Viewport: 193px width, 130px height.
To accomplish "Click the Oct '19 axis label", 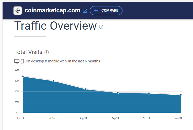I will click(x=146, y=118).
